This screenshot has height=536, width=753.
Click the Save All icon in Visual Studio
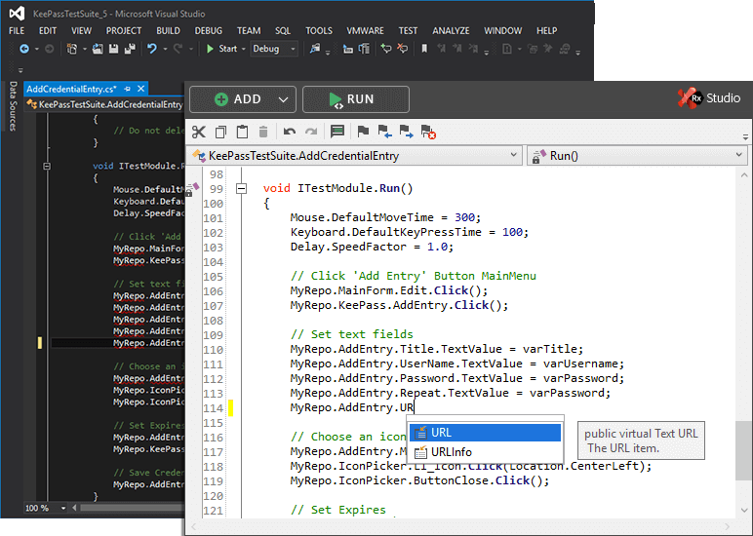(130, 49)
